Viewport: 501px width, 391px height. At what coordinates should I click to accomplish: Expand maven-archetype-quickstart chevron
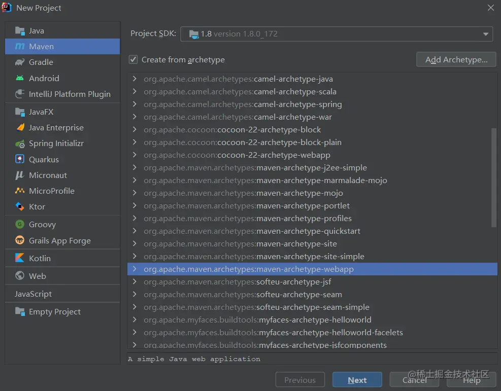(135, 231)
